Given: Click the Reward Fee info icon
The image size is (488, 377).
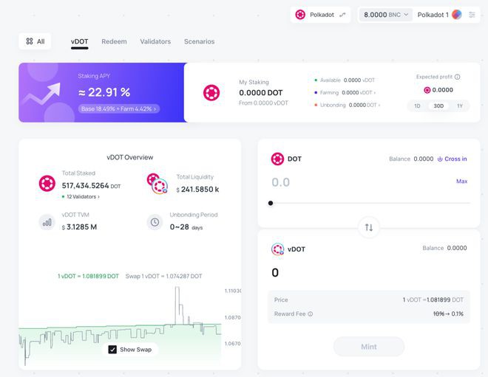Looking at the screenshot, I should point(311,314).
